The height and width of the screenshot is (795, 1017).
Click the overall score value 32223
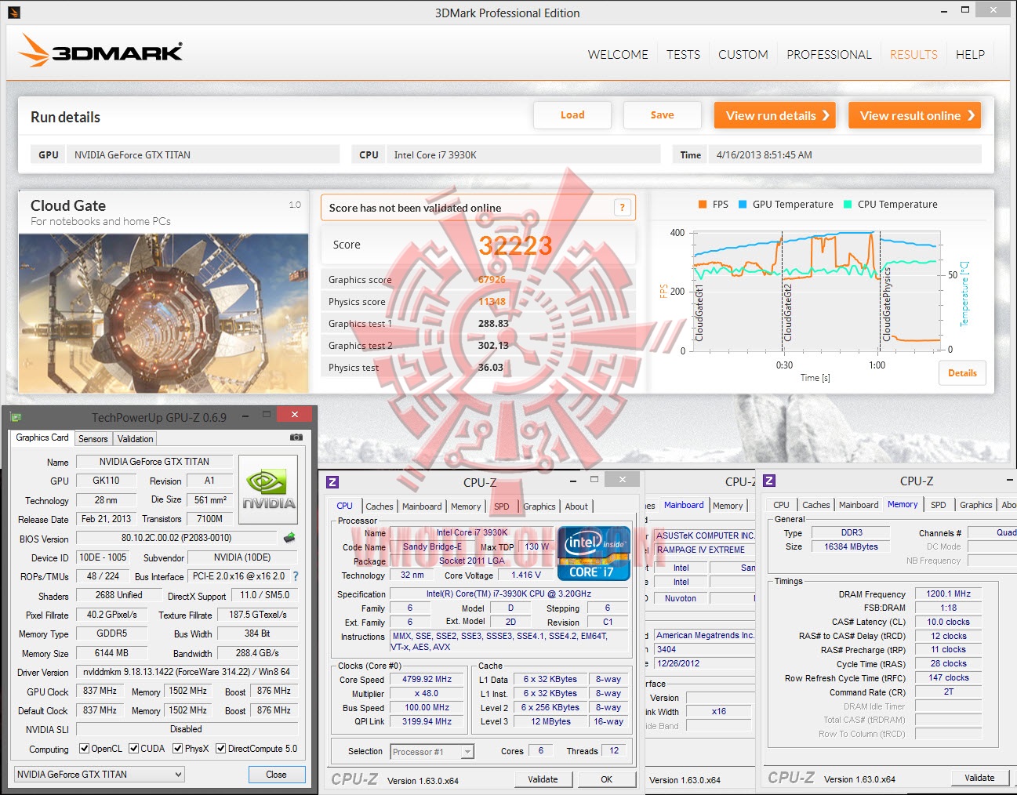coord(516,246)
